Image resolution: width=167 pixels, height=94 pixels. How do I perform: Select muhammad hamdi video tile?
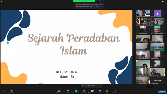pos(143,72)
